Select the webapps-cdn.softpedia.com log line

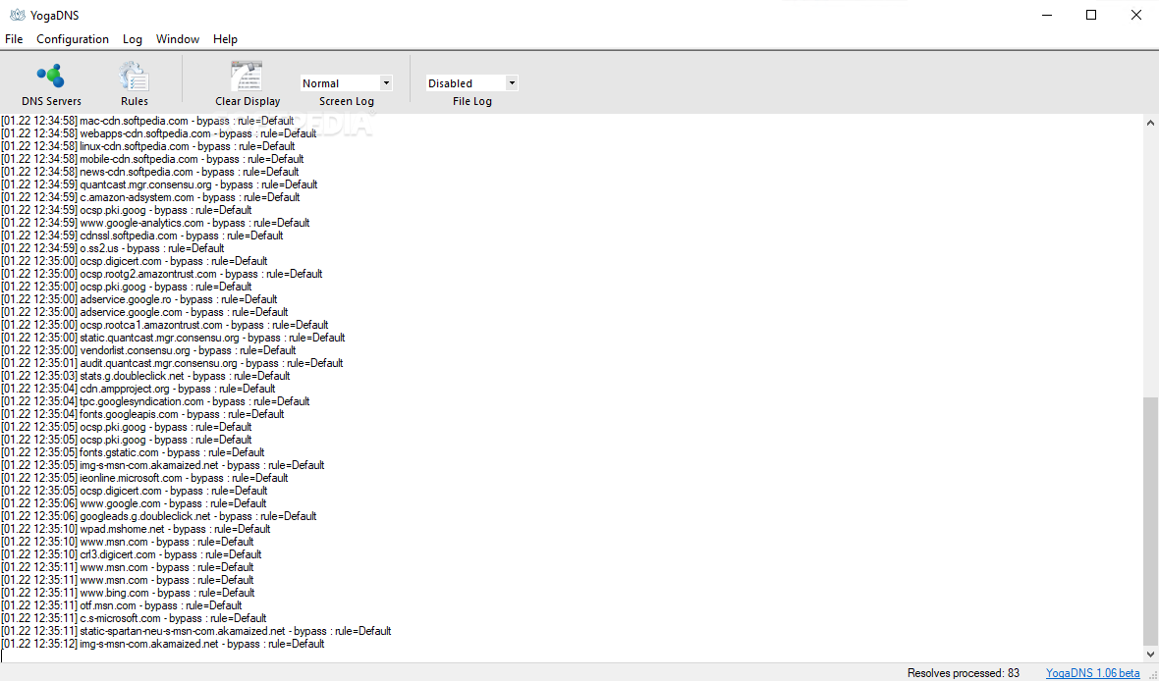159,133
